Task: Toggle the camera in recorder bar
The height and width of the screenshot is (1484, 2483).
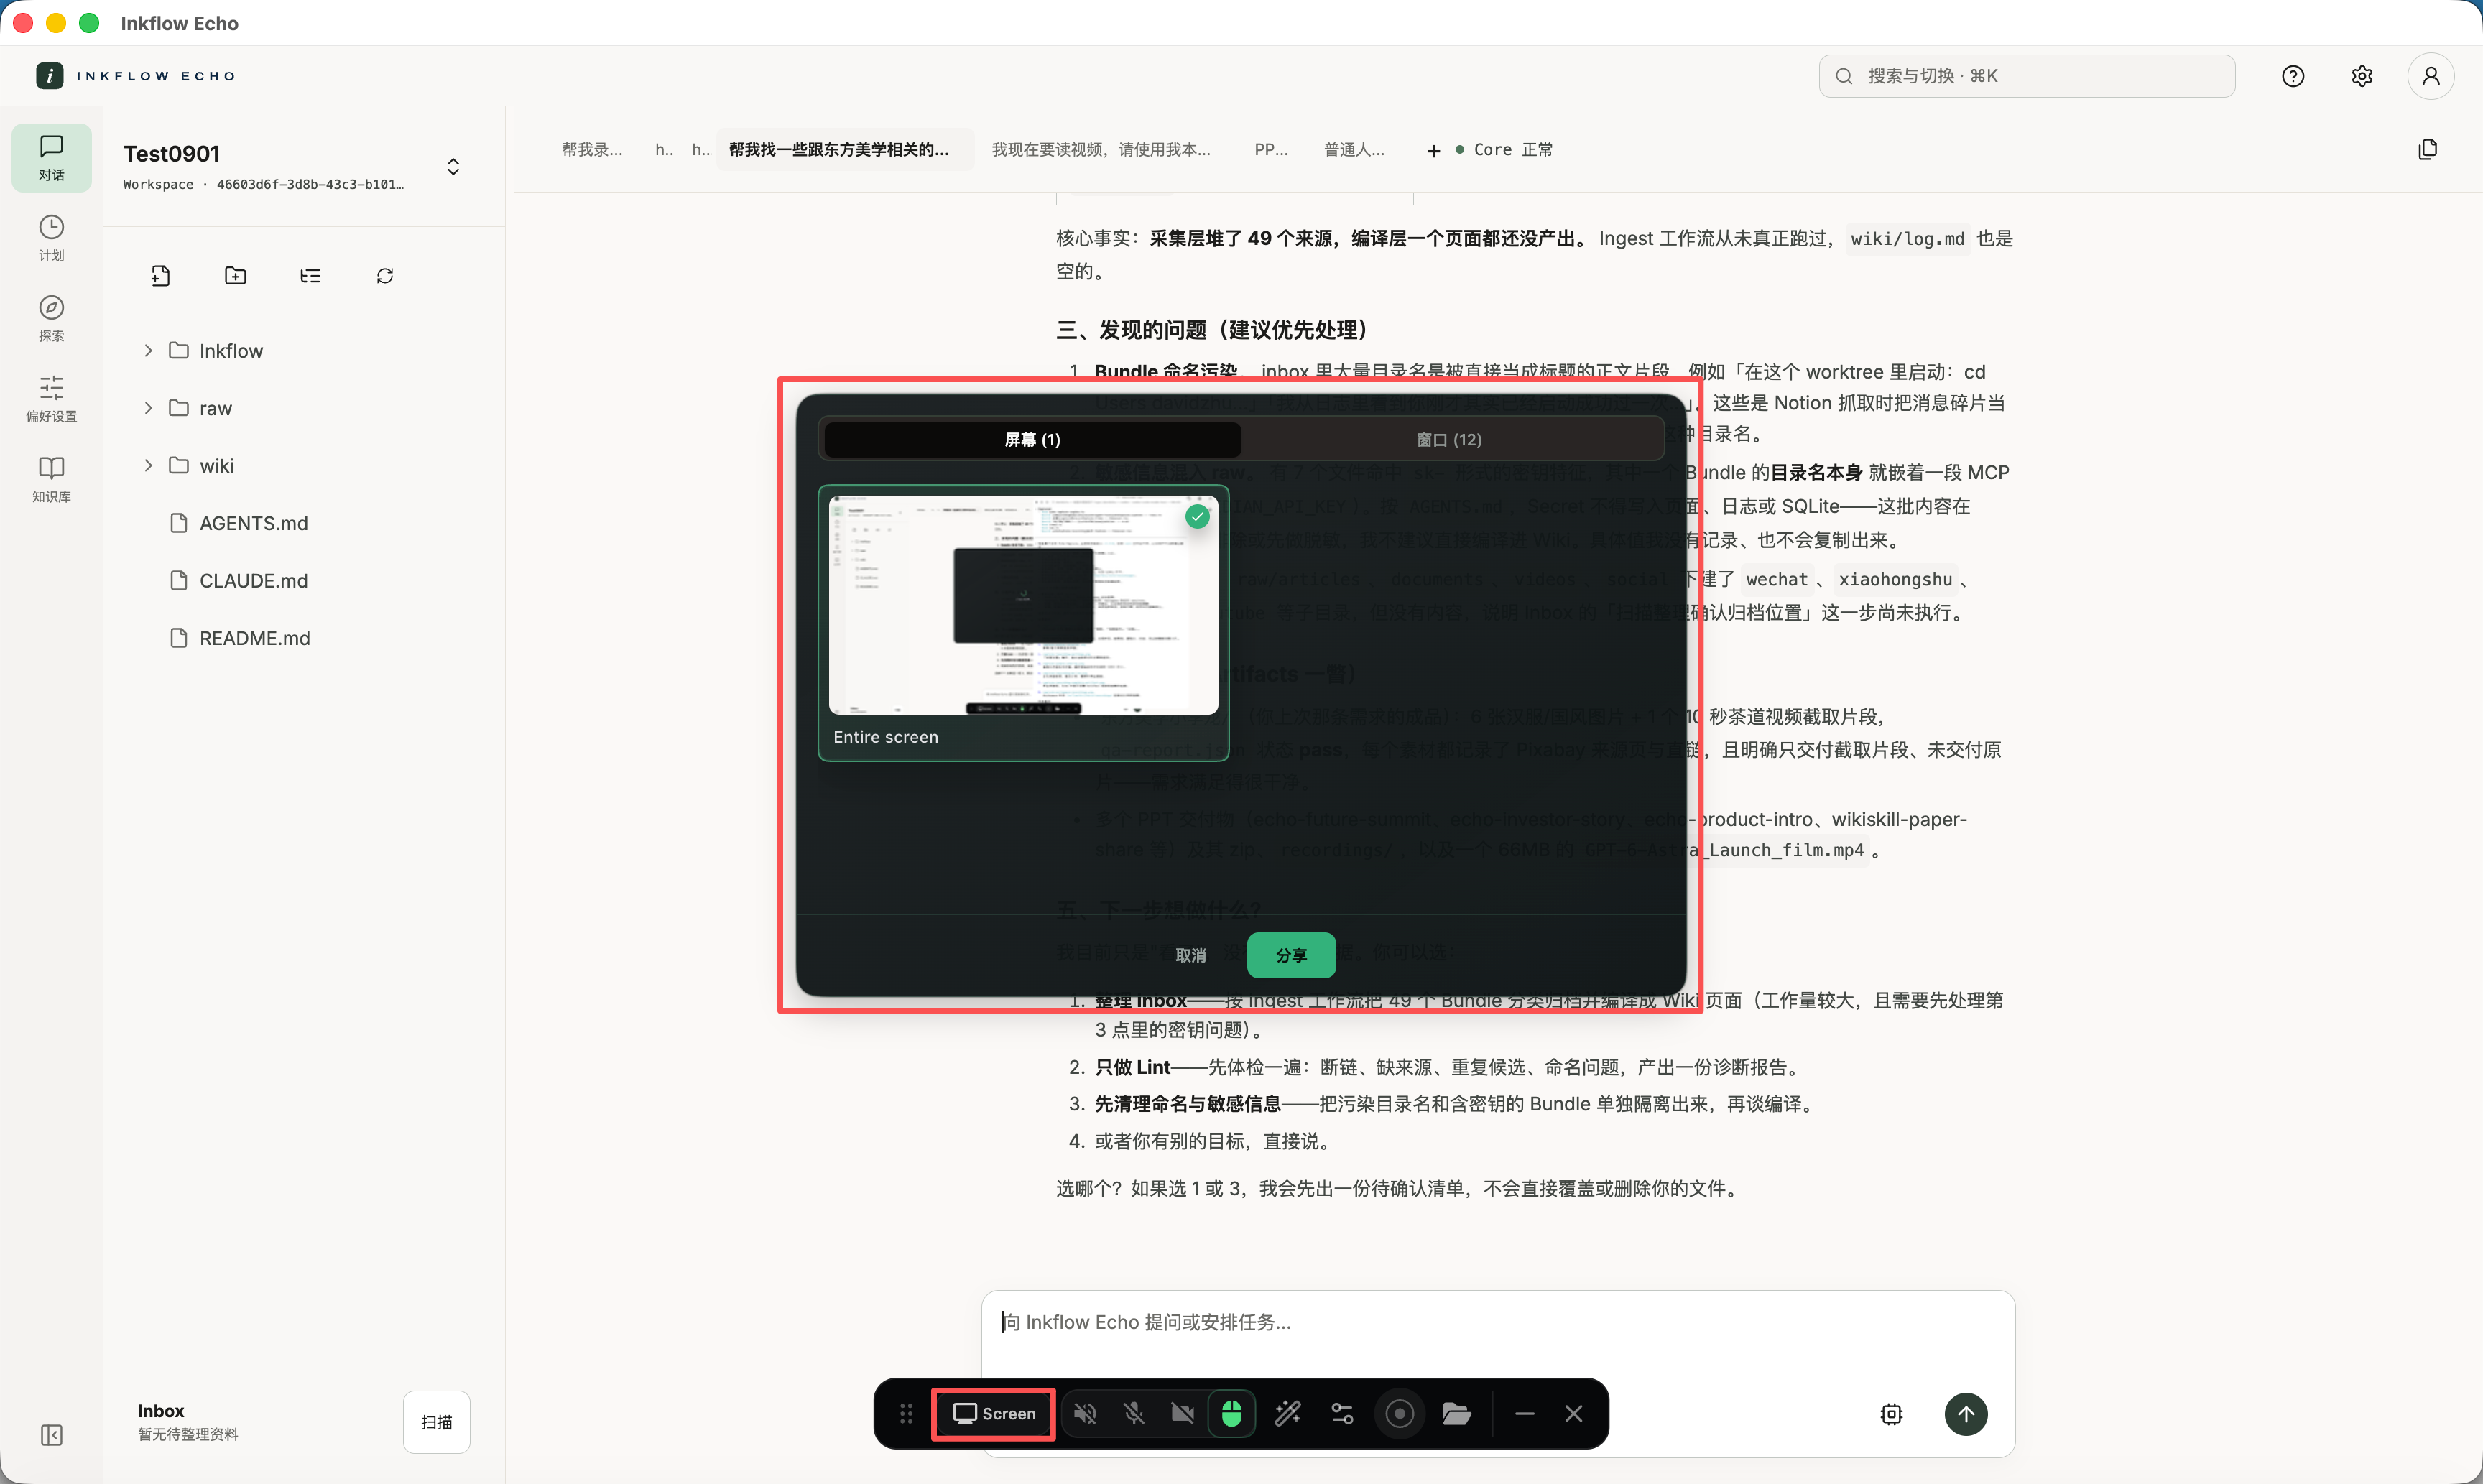Action: click(x=1182, y=1413)
